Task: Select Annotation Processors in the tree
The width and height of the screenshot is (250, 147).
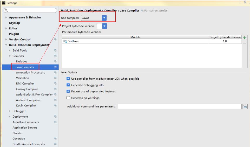Action: [x=30, y=73]
